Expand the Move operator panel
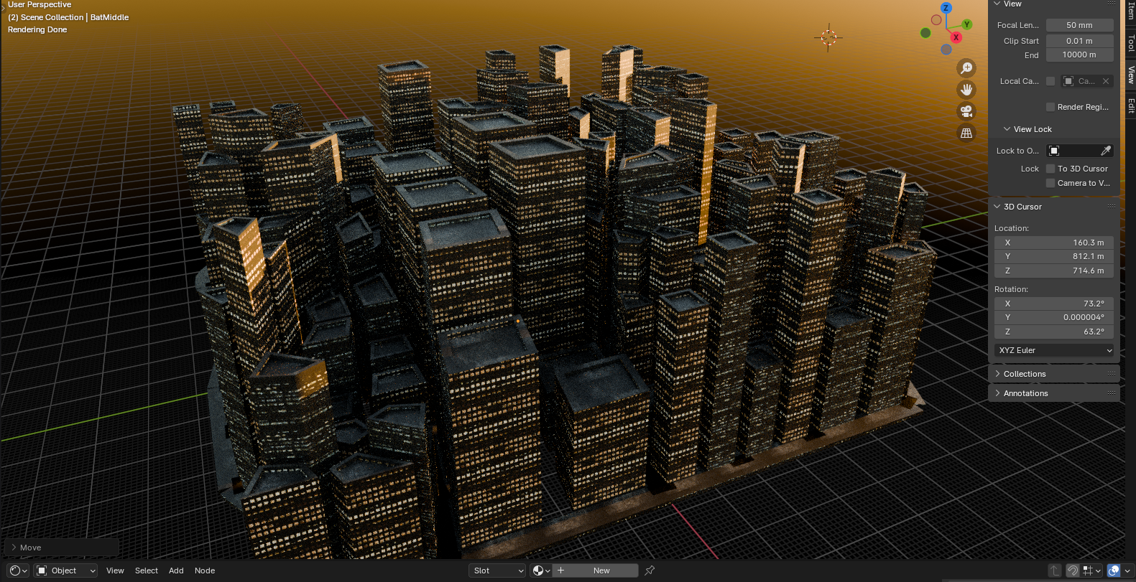 [30, 548]
